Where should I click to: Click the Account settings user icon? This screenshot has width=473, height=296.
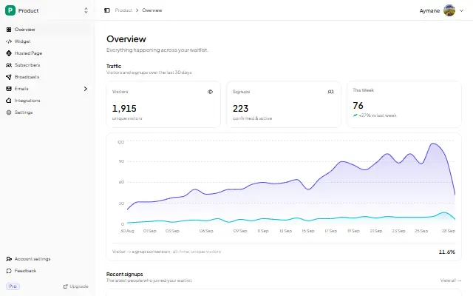point(9,259)
